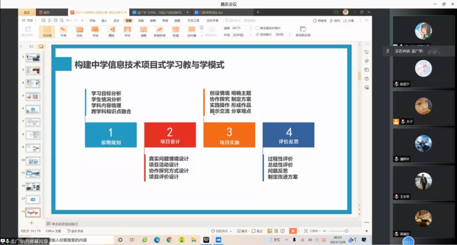This screenshot has height=245, width=457.
Task: Open Chrome from the Windows taskbar
Action: [x=169, y=240]
